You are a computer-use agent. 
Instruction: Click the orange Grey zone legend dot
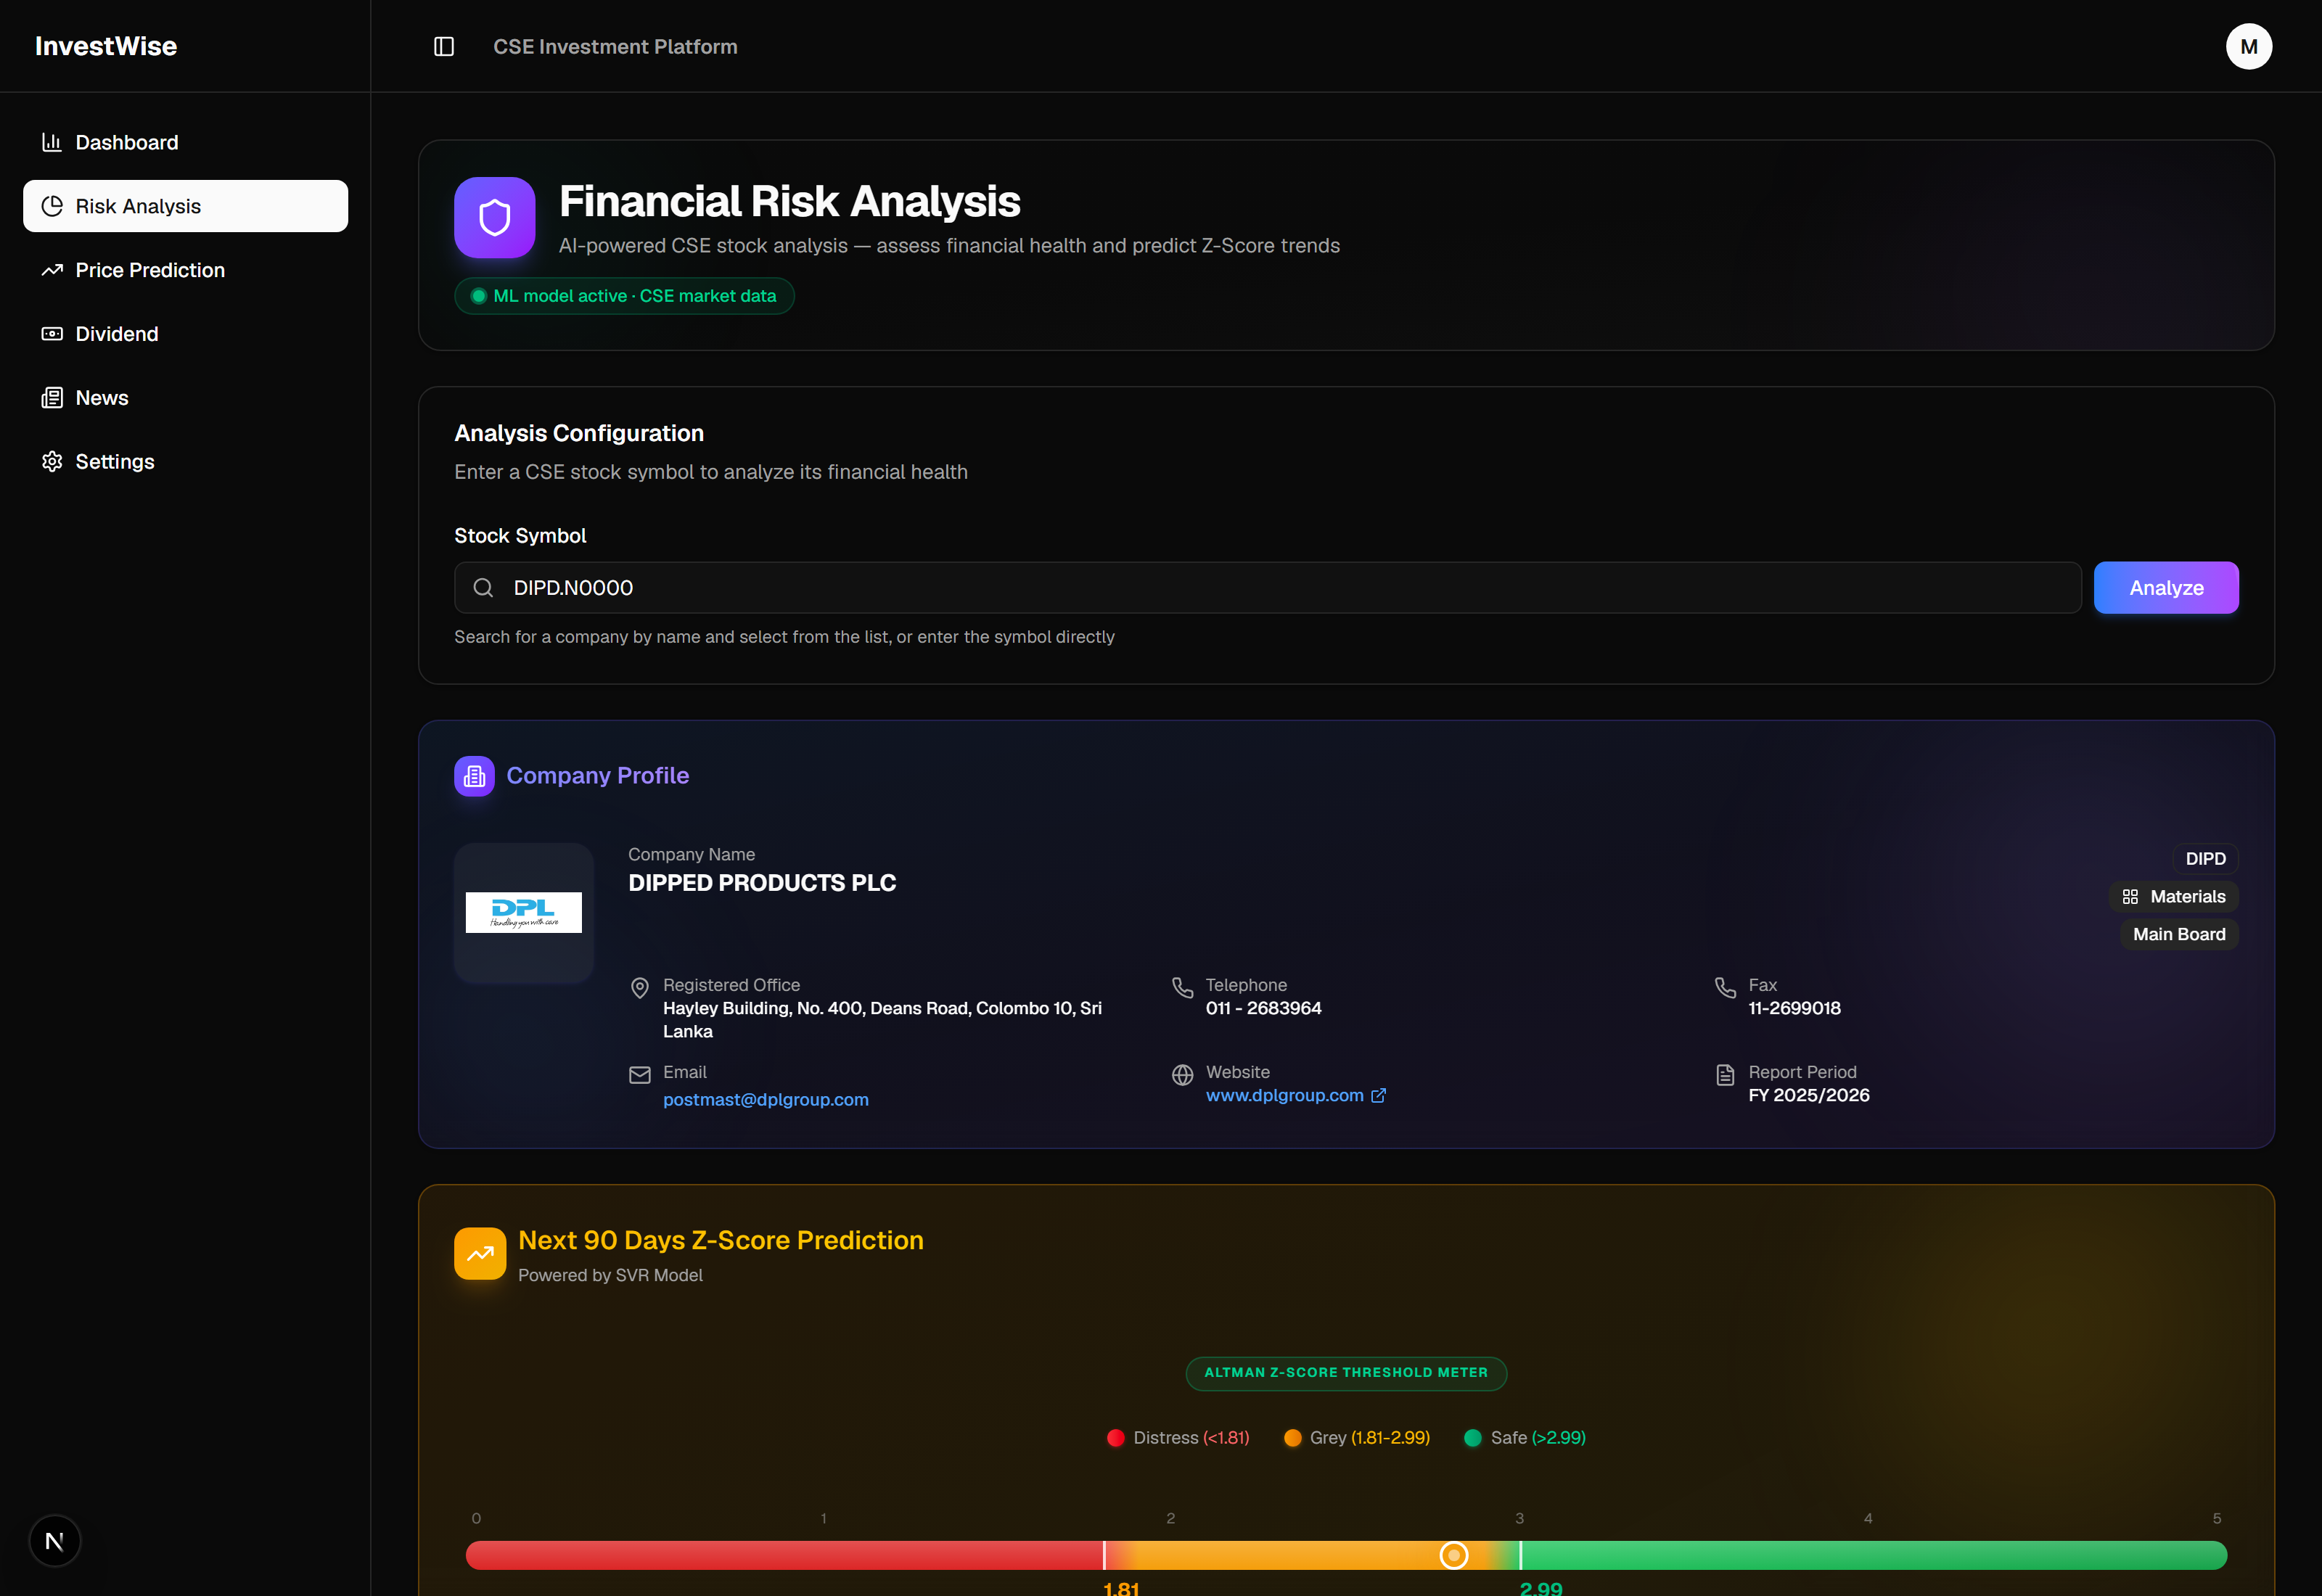click(1293, 1438)
